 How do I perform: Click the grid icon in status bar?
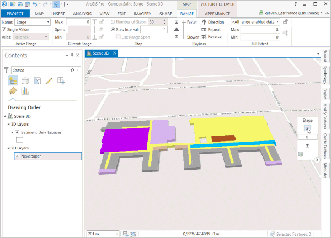[125, 234]
